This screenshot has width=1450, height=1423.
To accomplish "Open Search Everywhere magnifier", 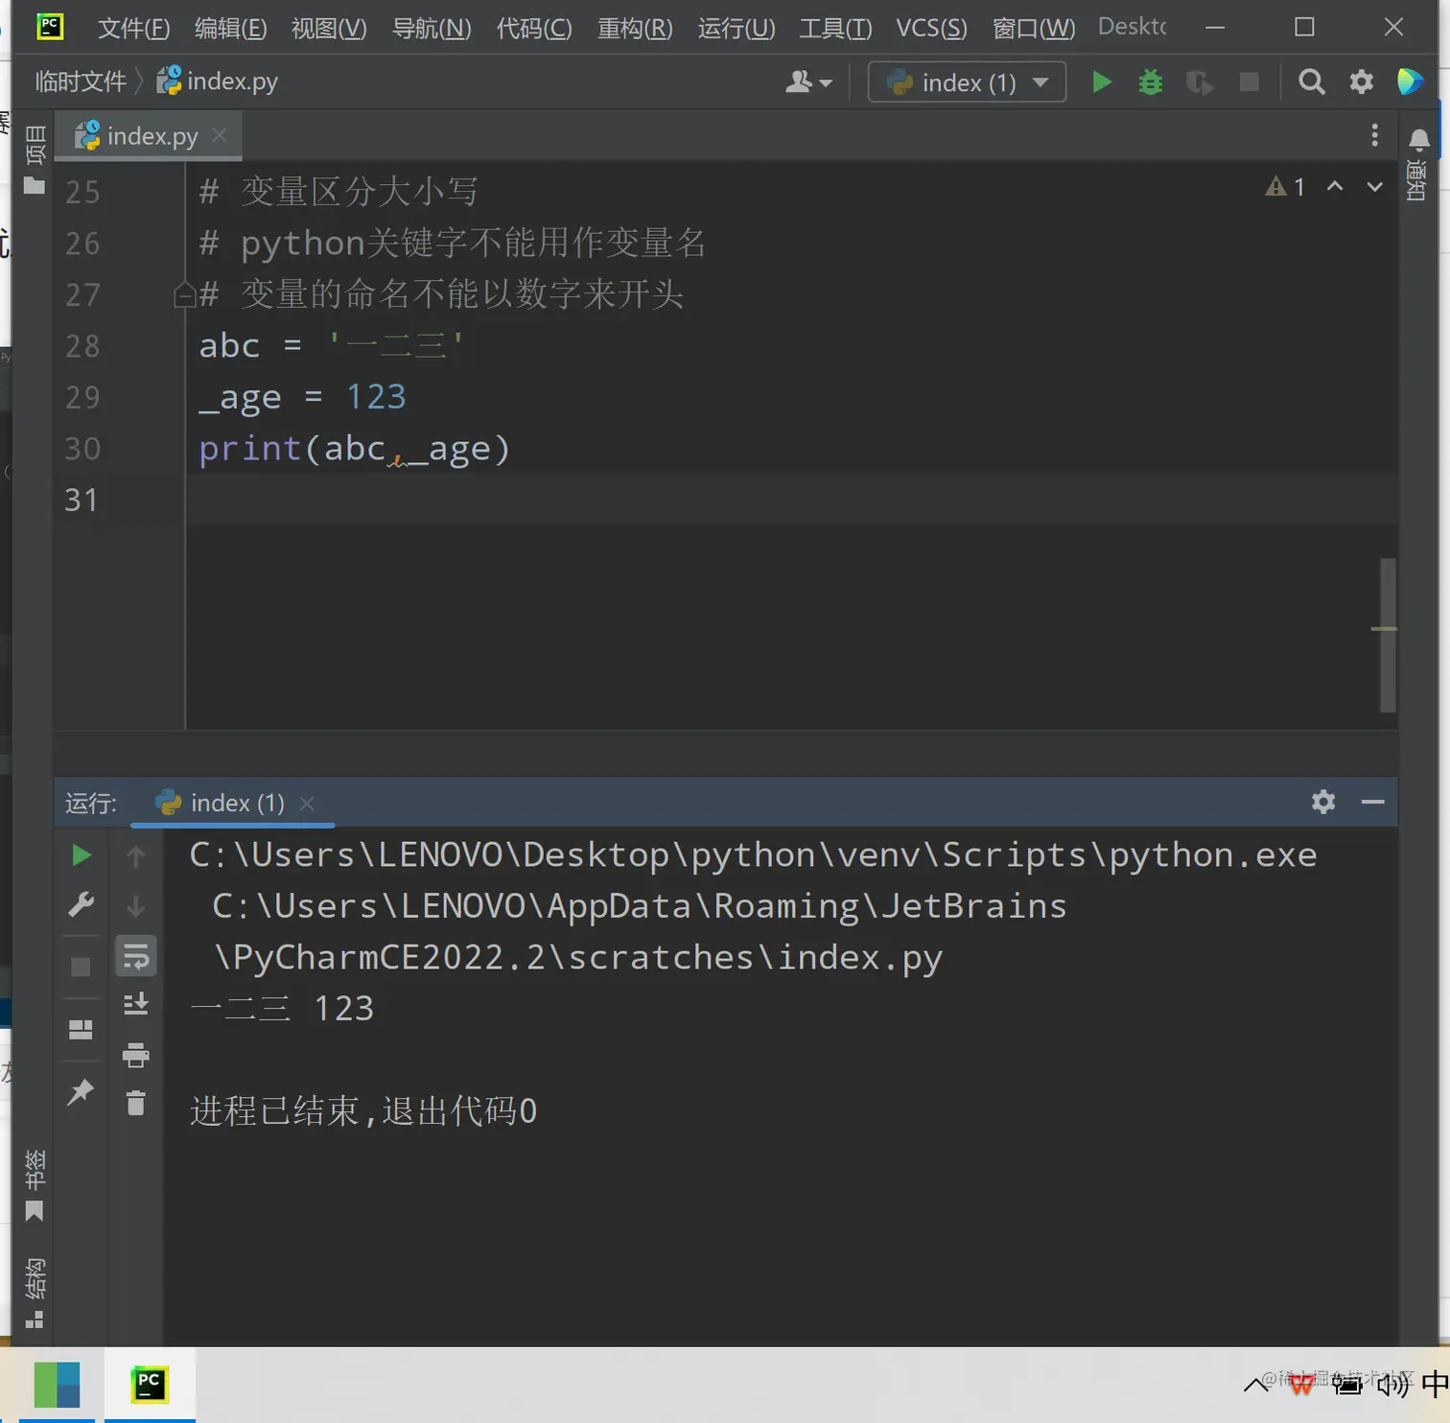I will (1311, 82).
